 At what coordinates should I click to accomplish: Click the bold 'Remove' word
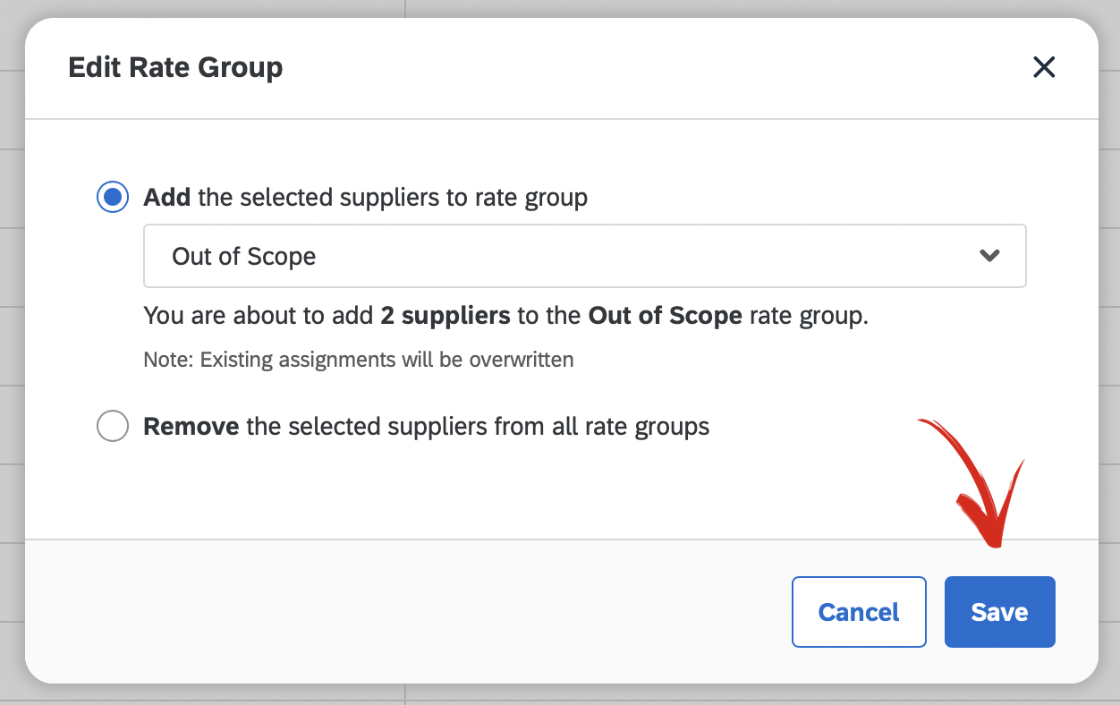point(191,426)
